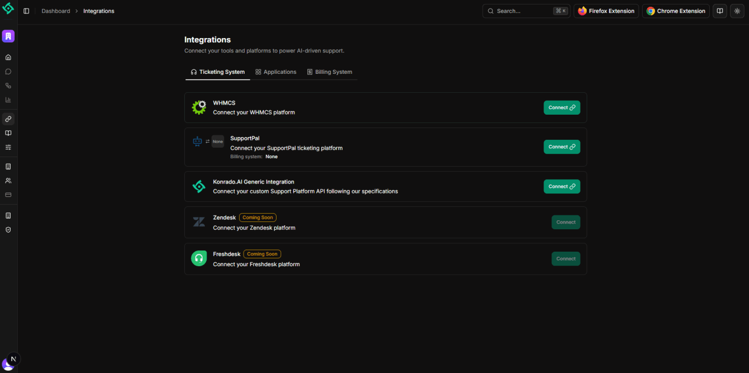This screenshot has height=373, width=749.
Task: Click the disabled Zendesk Connect button
Action: [566, 223]
